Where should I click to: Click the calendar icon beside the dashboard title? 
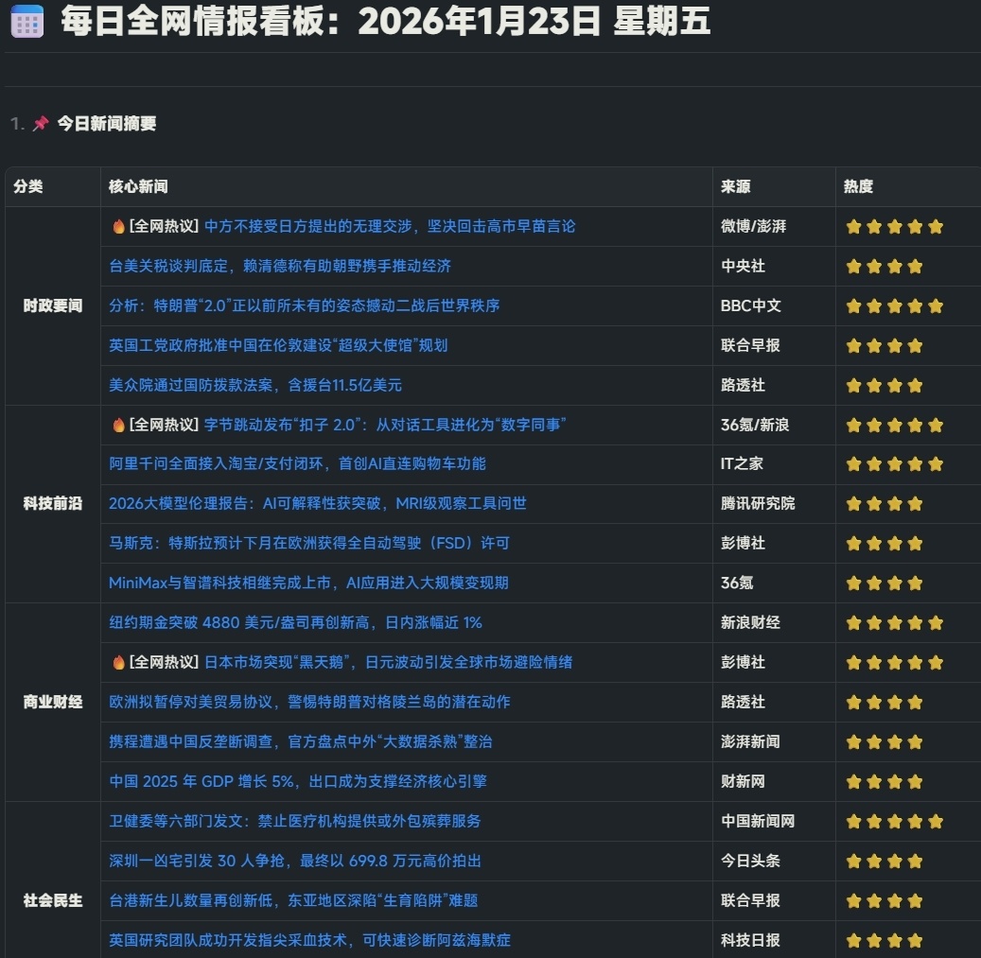coord(27,22)
